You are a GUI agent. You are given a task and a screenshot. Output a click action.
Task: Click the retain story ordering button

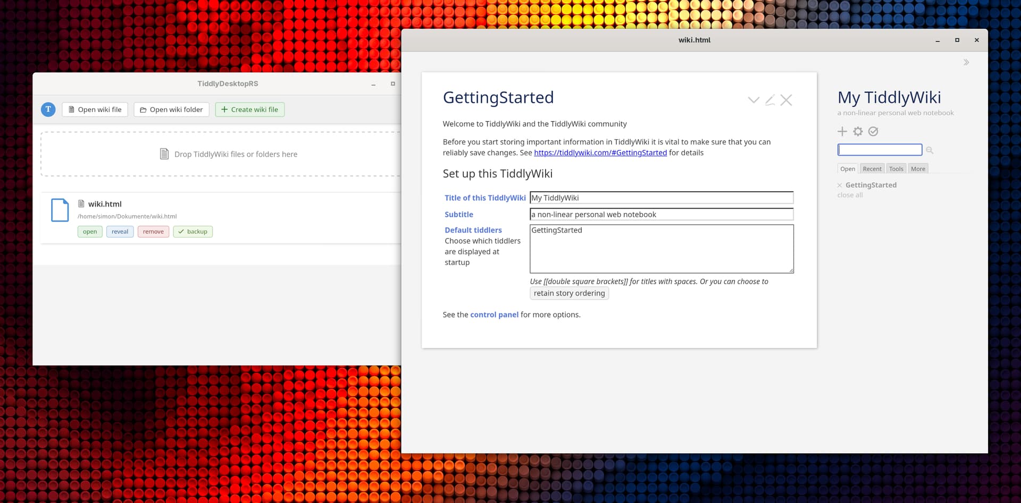click(x=569, y=293)
